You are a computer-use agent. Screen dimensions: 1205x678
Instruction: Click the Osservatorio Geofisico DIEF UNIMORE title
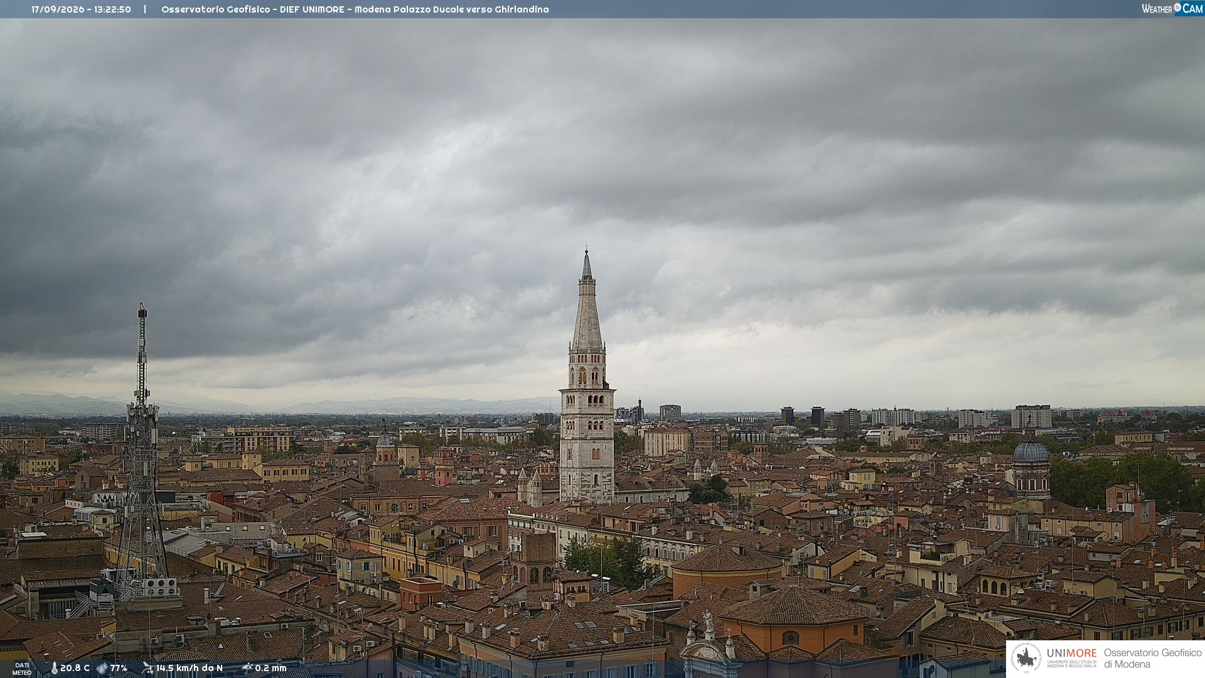point(355,9)
